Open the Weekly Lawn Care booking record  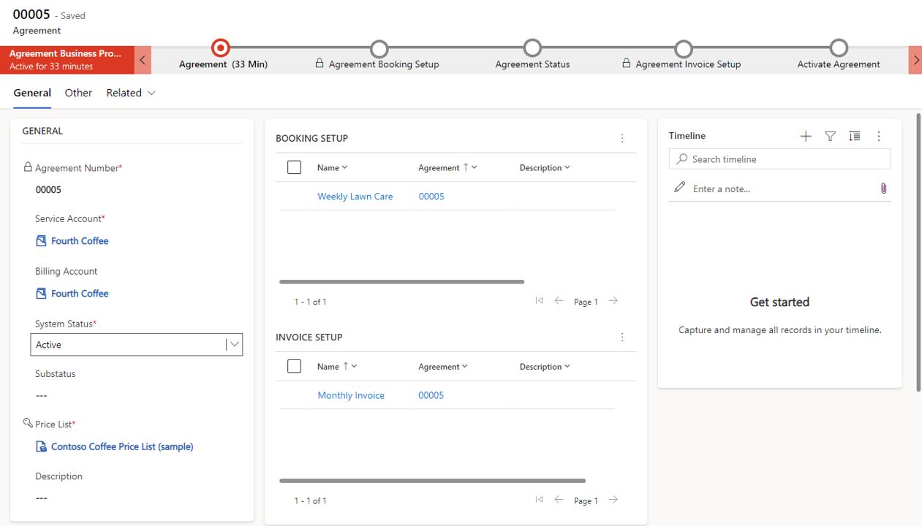coord(355,197)
